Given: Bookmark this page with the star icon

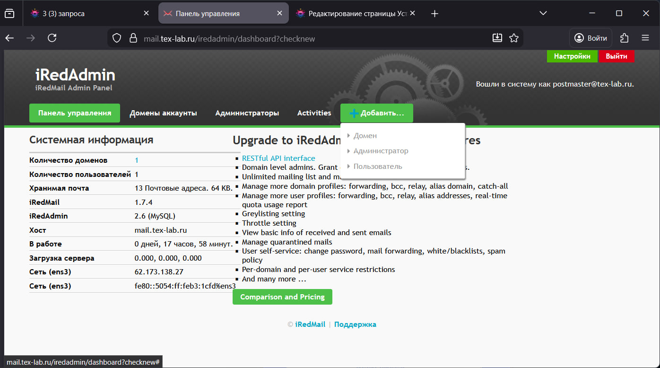Looking at the screenshot, I should (514, 38).
